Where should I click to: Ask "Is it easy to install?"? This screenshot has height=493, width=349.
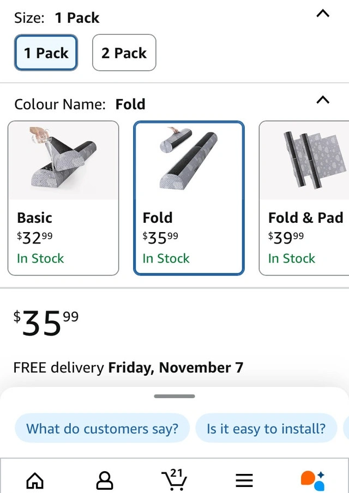click(x=266, y=429)
